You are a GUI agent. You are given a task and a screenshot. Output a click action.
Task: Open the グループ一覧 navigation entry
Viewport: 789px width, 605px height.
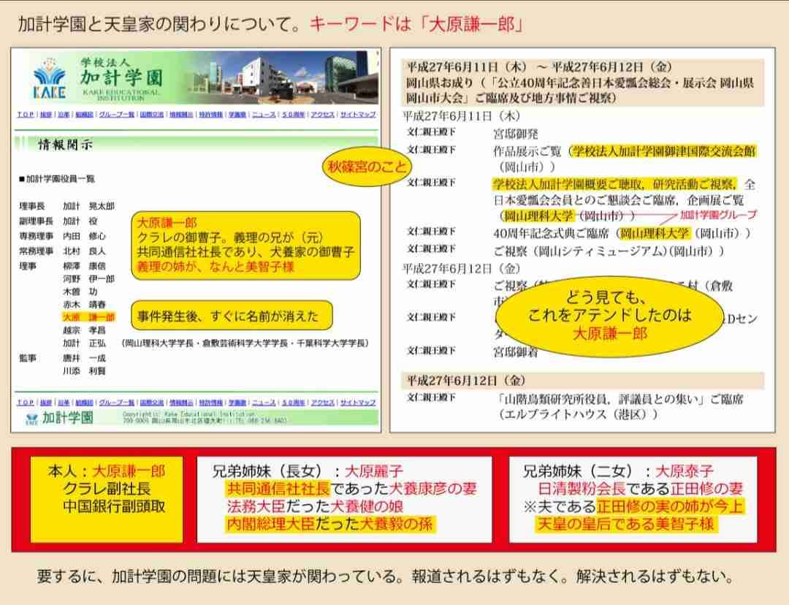[x=115, y=115]
